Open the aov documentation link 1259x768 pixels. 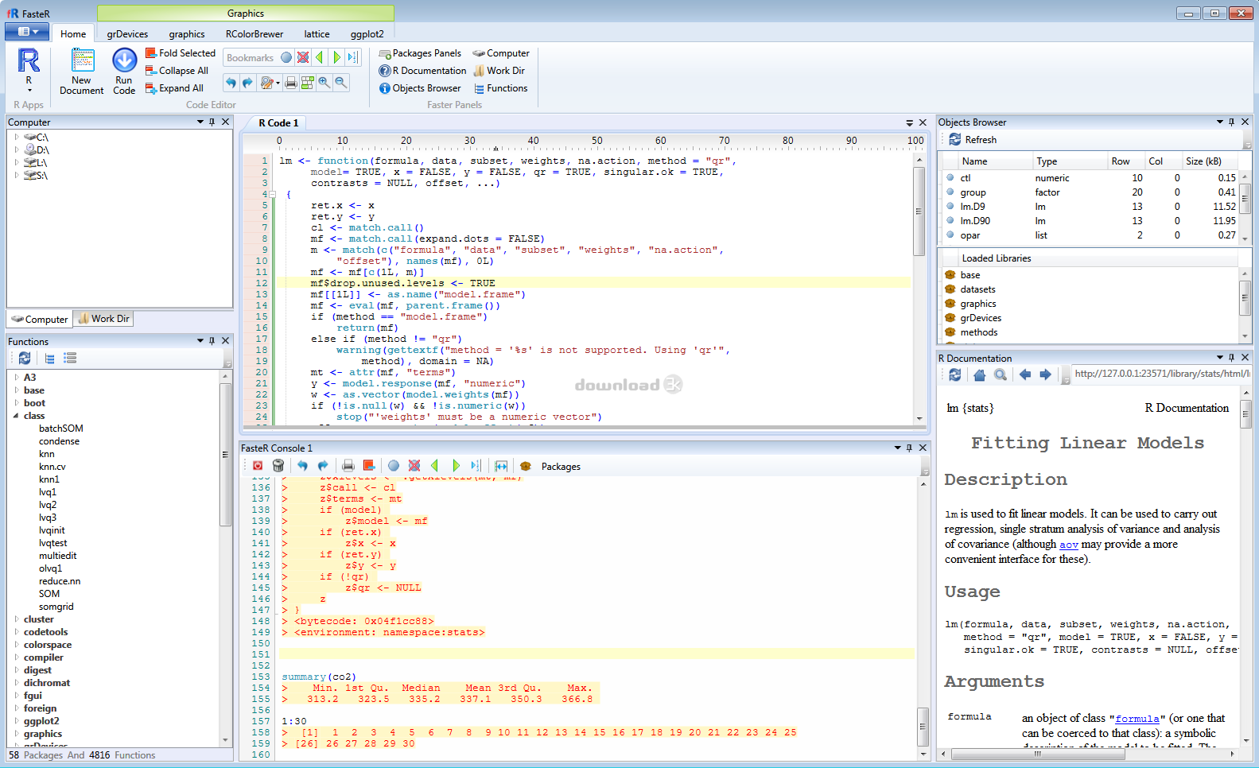point(1069,545)
